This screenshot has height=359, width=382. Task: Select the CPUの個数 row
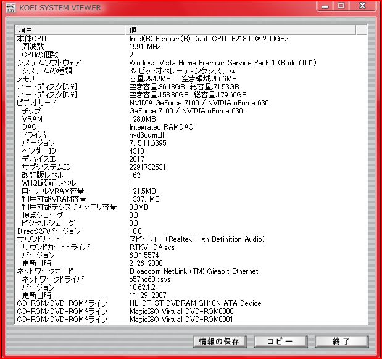40,54
